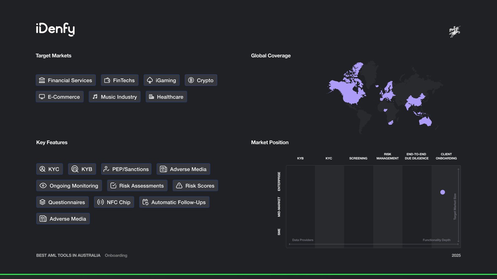Click the bitcoin icon beside Crypto
497x279 pixels.
[x=191, y=80]
